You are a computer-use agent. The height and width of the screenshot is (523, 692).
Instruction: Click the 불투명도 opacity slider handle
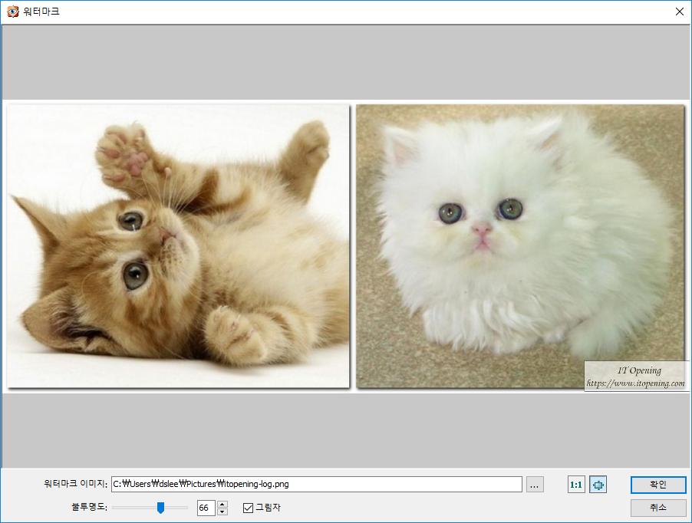point(160,508)
